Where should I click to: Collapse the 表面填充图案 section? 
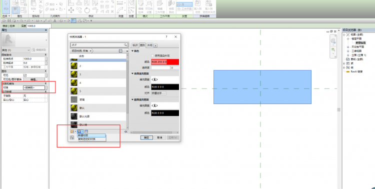pyautogui.click(x=132, y=73)
